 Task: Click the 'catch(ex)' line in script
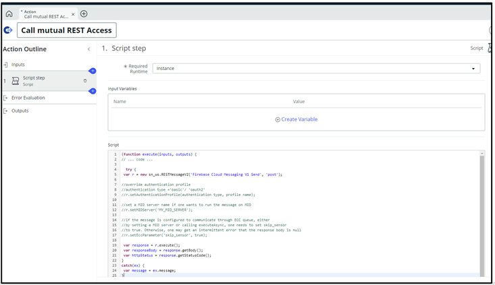coord(133,265)
